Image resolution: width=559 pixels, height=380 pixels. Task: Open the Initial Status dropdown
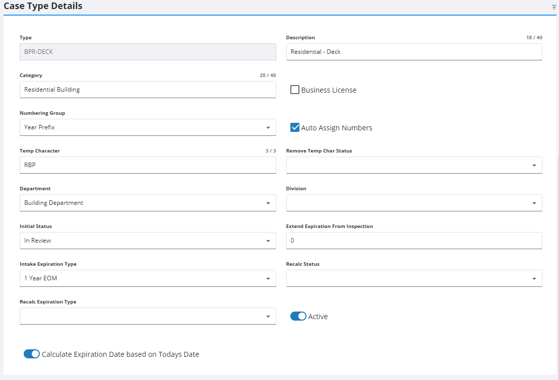[x=148, y=241]
